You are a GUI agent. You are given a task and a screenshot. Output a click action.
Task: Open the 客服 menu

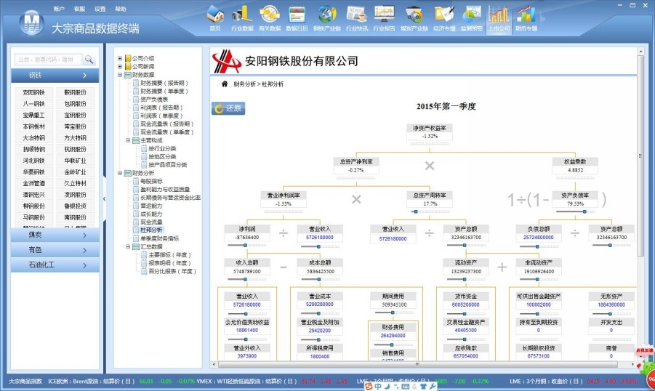(x=79, y=9)
